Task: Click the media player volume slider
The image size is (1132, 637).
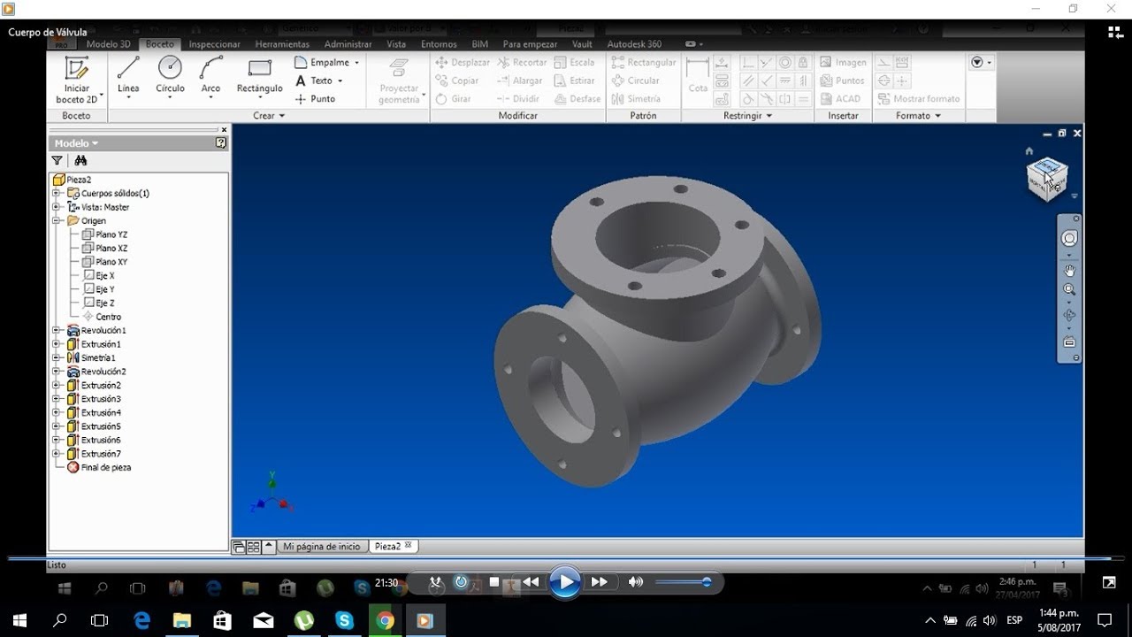Action: click(x=683, y=582)
